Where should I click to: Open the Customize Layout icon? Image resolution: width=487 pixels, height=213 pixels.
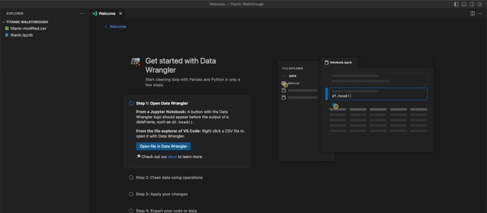[x=480, y=4]
